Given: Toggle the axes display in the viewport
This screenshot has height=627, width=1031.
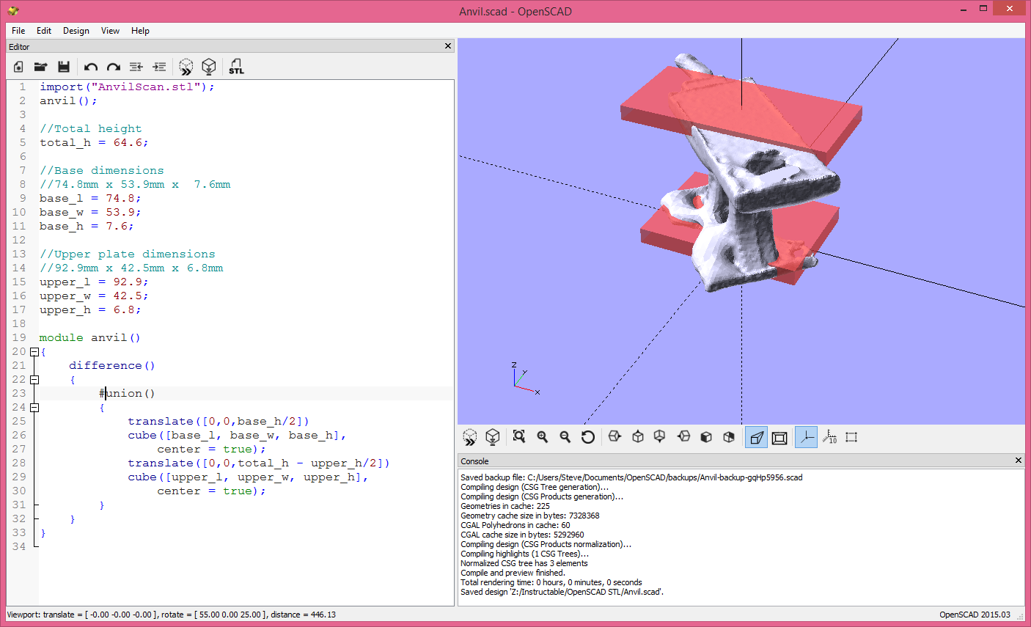Looking at the screenshot, I should click(806, 436).
